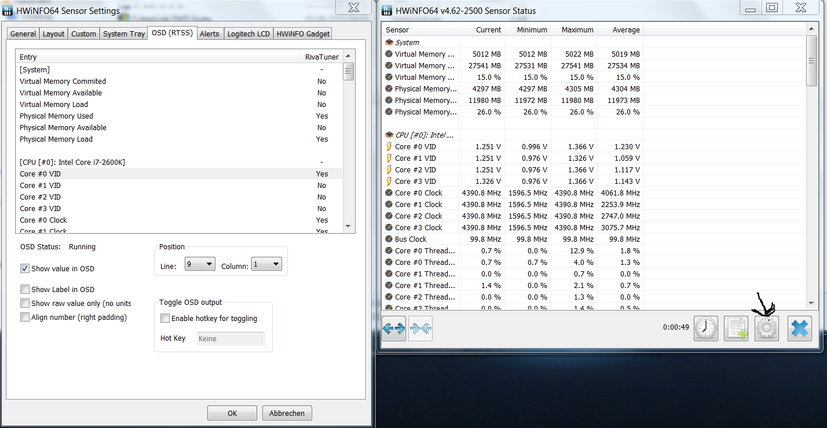Click the entry list scroll down arrow

pyautogui.click(x=349, y=226)
